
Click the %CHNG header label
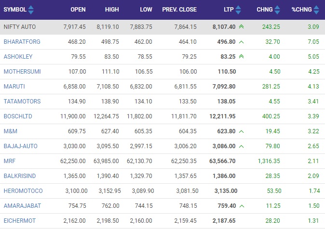point(301,10)
